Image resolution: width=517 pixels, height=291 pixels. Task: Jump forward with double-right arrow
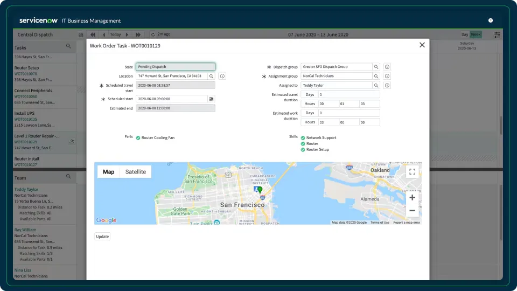point(138,34)
